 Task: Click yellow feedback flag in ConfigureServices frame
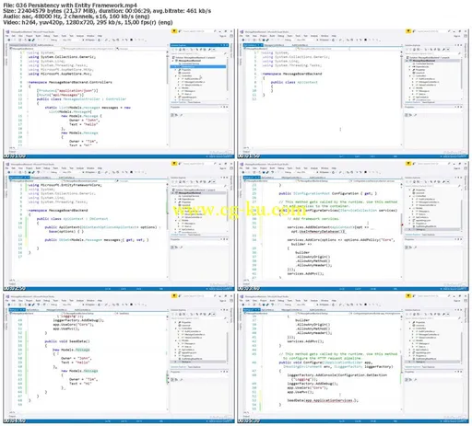tap(408, 164)
